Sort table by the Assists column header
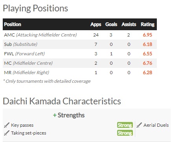Screen dimensions: 171x142 click(x=129, y=24)
